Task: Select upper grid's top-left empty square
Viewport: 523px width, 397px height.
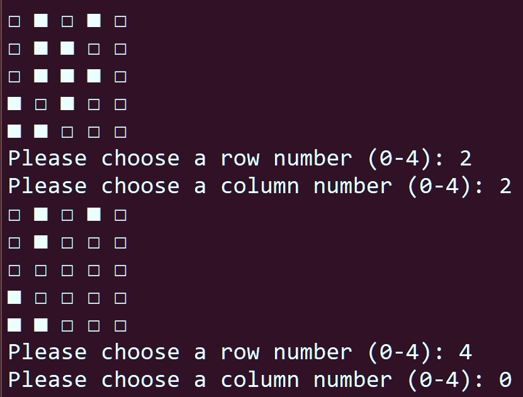Action: click(x=14, y=21)
